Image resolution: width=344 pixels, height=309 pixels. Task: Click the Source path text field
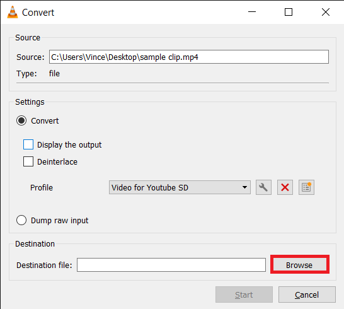[189, 57]
